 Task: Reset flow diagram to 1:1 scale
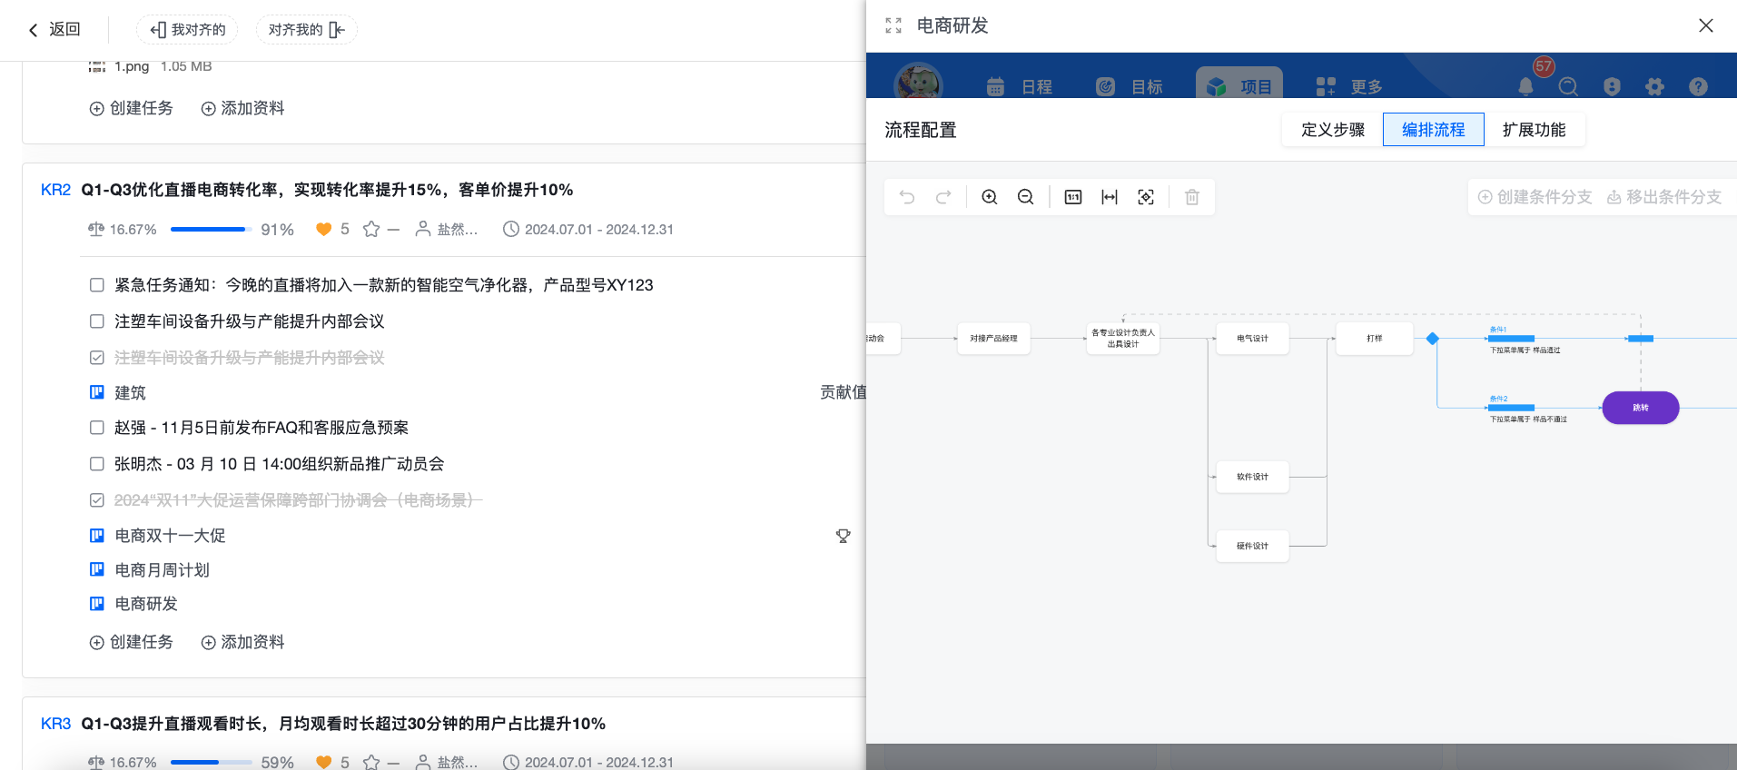point(1073,197)
